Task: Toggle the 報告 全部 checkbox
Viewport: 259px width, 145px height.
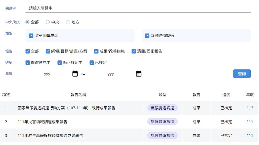Action: point(28,51)
